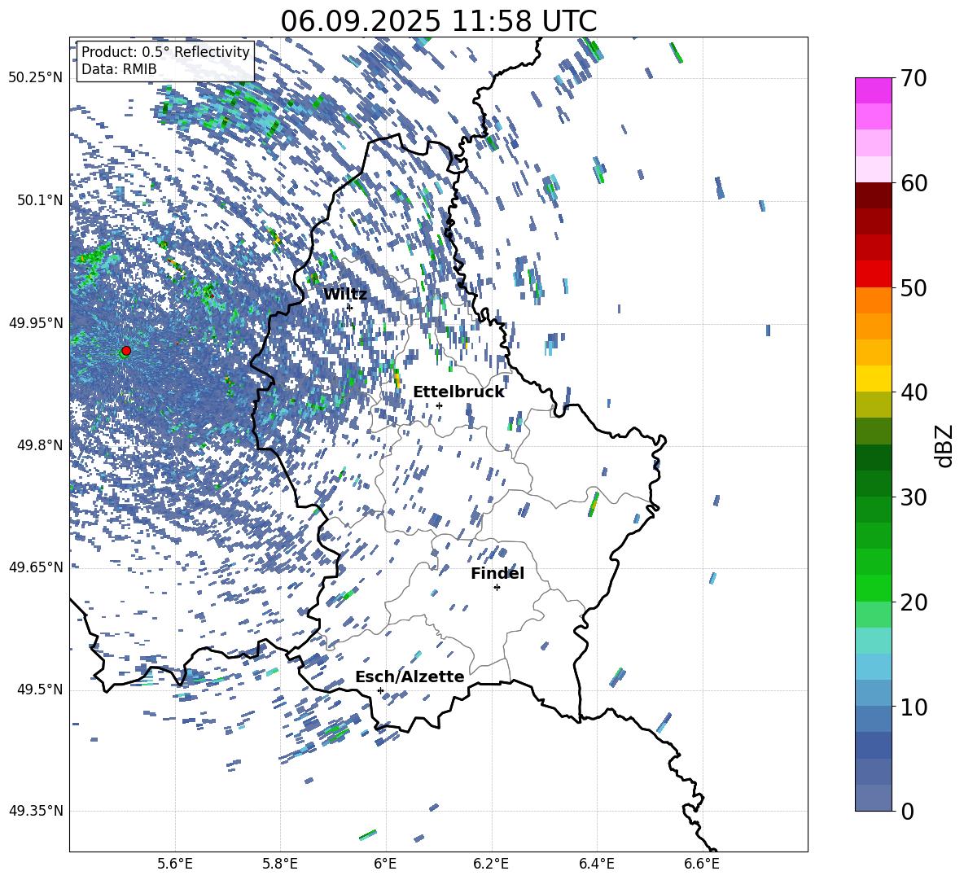
Task: Click the 50.25°N latitude tick label
Action: pyautogui.click(x=36, y=78)
